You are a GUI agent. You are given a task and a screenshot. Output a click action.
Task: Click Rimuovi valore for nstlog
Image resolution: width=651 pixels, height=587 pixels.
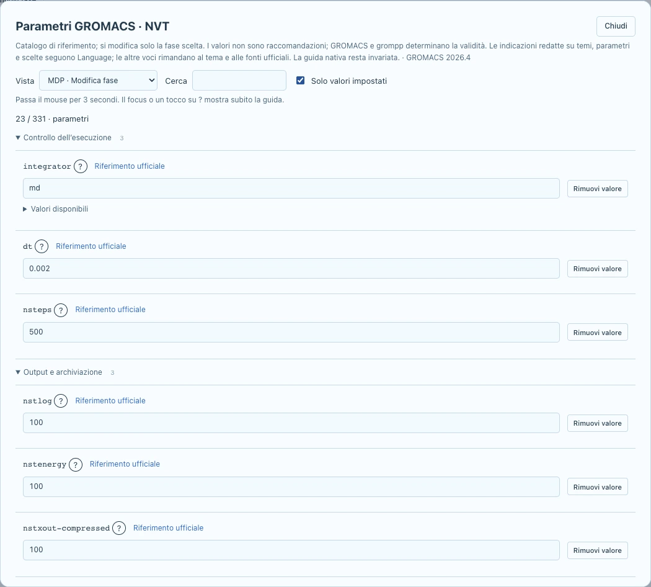pos(598,423)
